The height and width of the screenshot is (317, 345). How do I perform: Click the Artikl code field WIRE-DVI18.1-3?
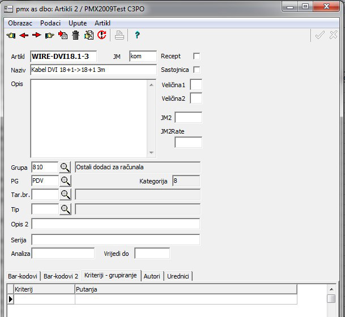coord(63,56)
